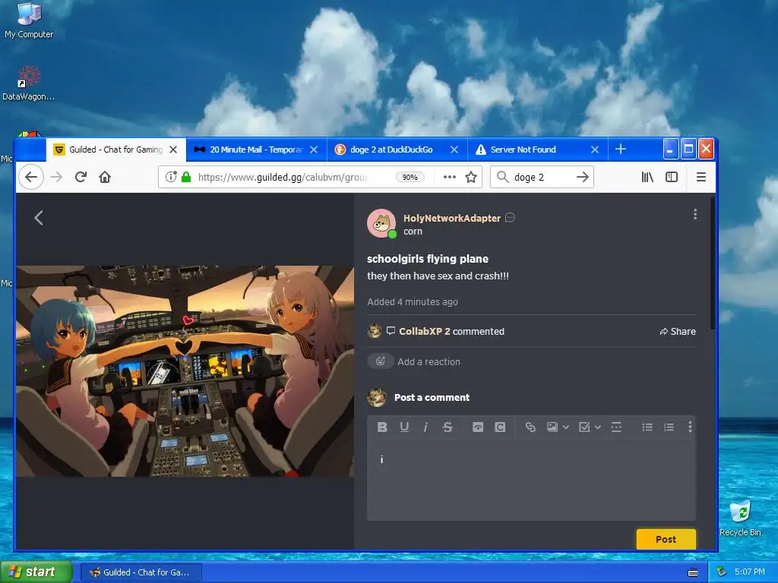Click speech bubble icon beside HolyNetworkAdapter

510,218
